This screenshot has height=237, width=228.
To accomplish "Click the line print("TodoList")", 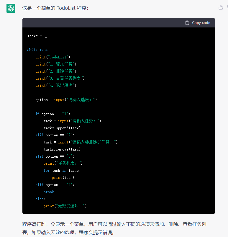I will pyautogui.click(x=53, y=57).
